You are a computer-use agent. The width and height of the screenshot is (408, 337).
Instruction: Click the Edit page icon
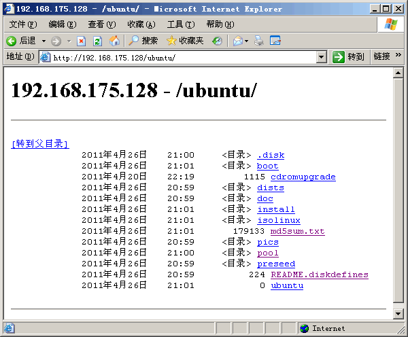point(275,41)
